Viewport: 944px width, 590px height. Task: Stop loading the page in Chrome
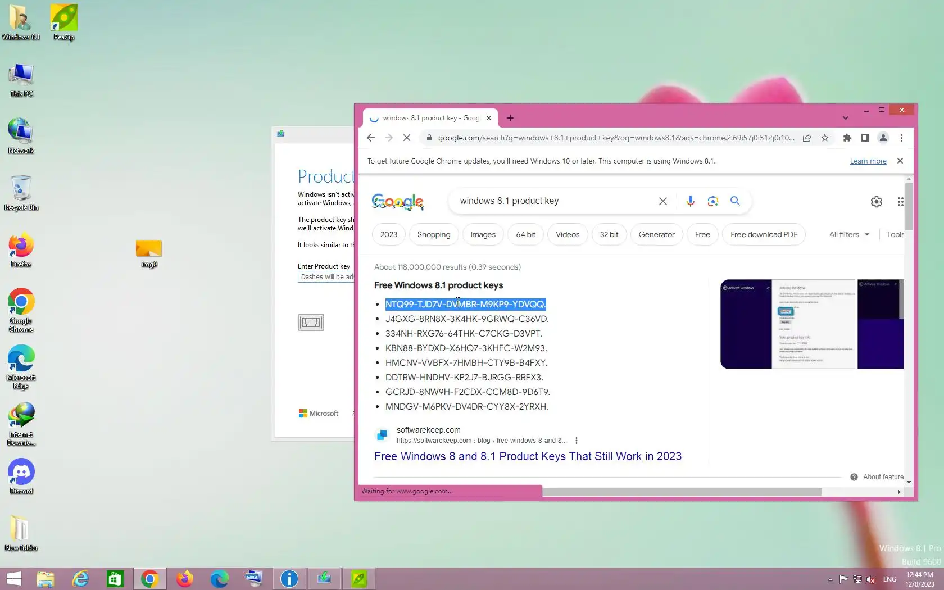click(x=407, y=138)
